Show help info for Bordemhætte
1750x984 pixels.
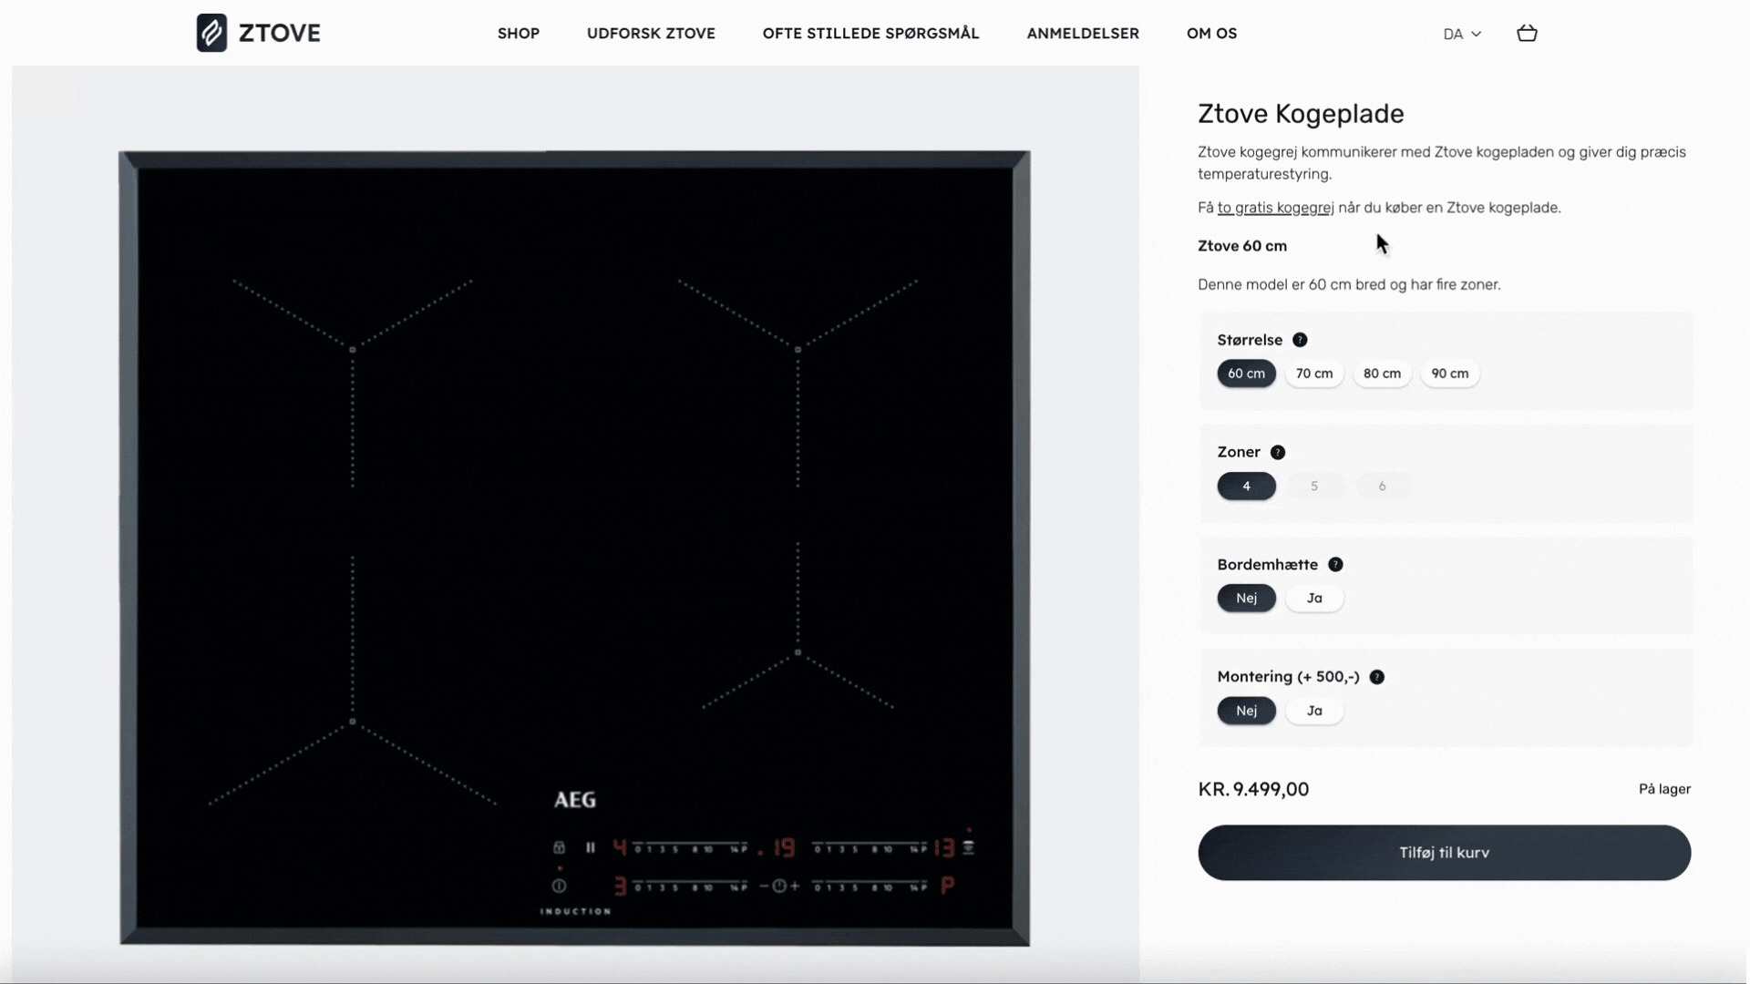coord(1335,565)
